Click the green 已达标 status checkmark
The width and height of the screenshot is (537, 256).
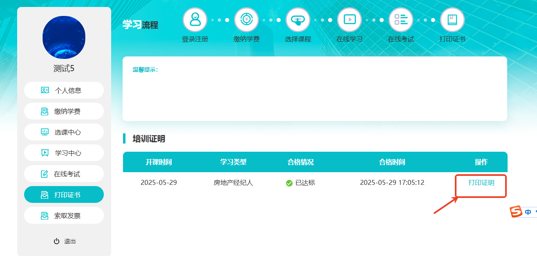tap(289, 183)
